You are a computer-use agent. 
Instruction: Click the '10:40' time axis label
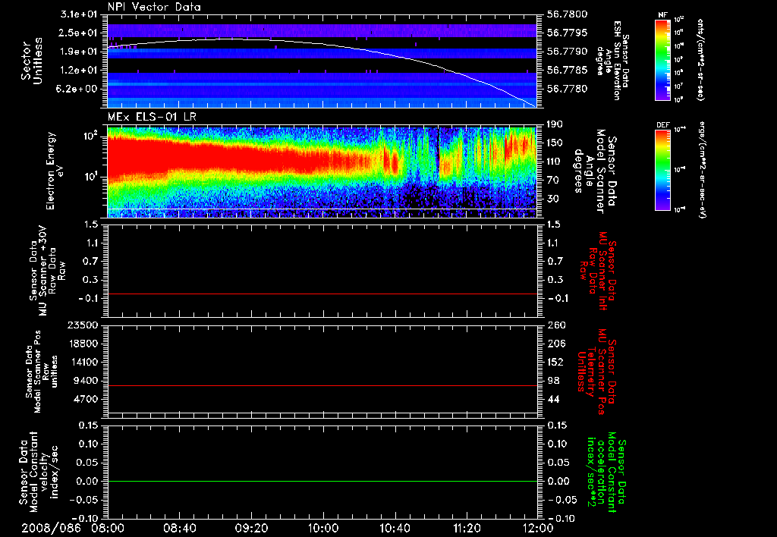click(395, 528)
